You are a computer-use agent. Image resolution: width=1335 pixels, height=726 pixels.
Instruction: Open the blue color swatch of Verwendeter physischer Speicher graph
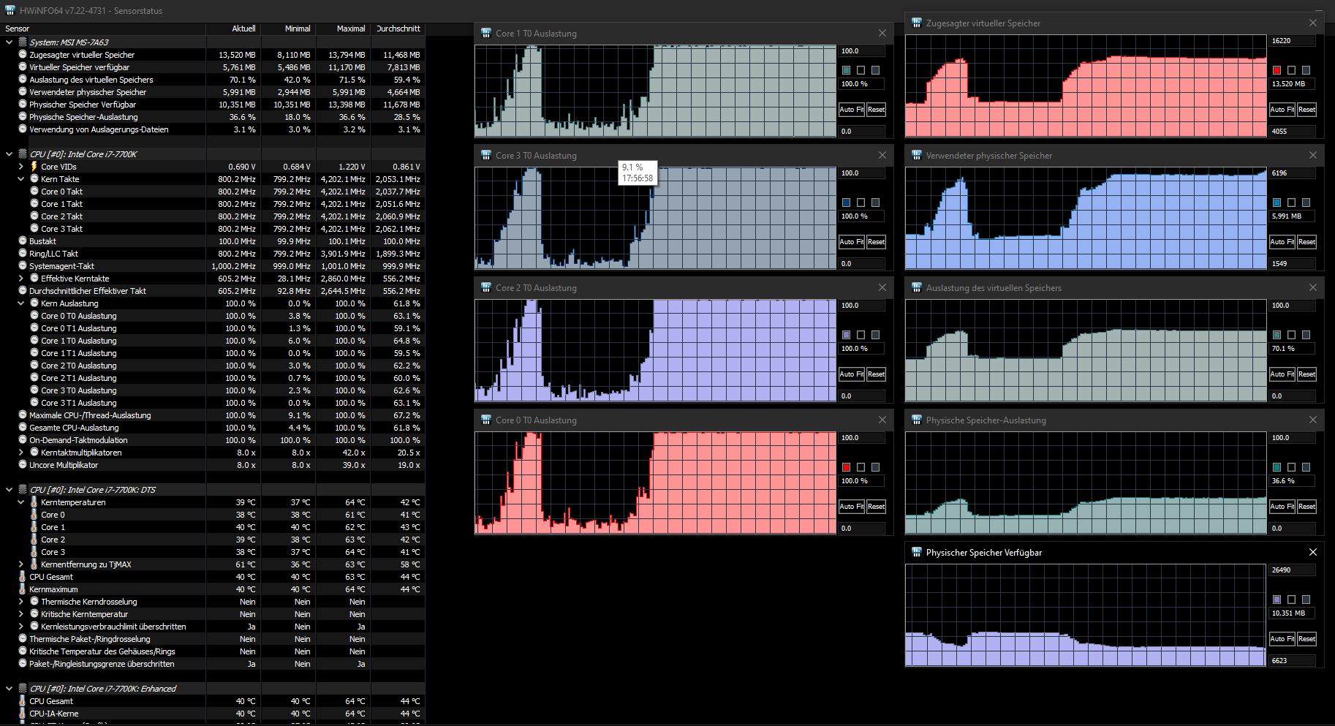pyautogui.click(x=1277, y=203)
